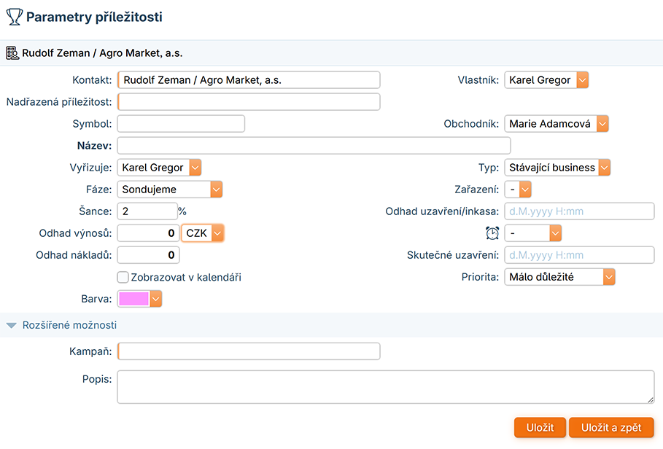Click the Uložit a zpět button

(x=611, y=428)
